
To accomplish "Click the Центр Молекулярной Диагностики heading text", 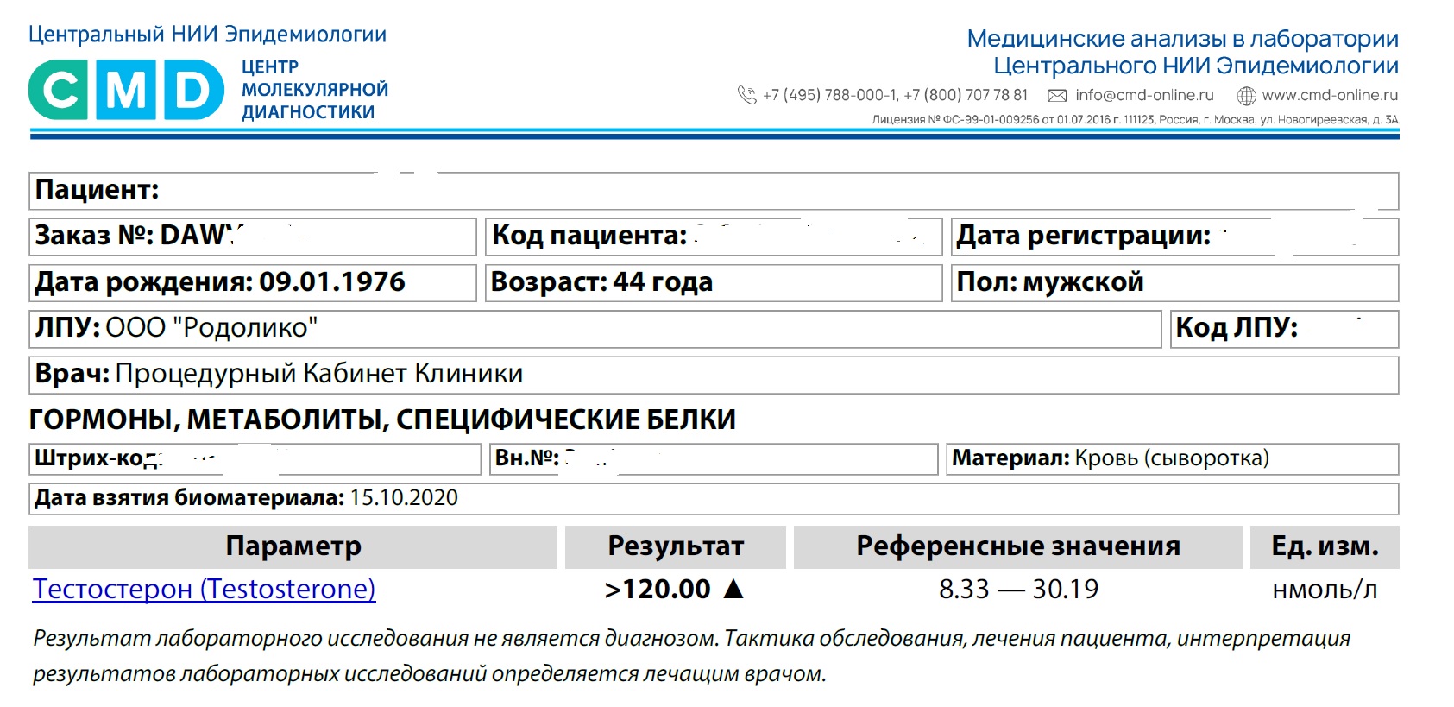I will 314,90.
